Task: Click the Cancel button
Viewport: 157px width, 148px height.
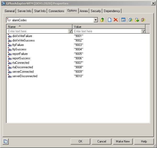Action: pos(102,141)
